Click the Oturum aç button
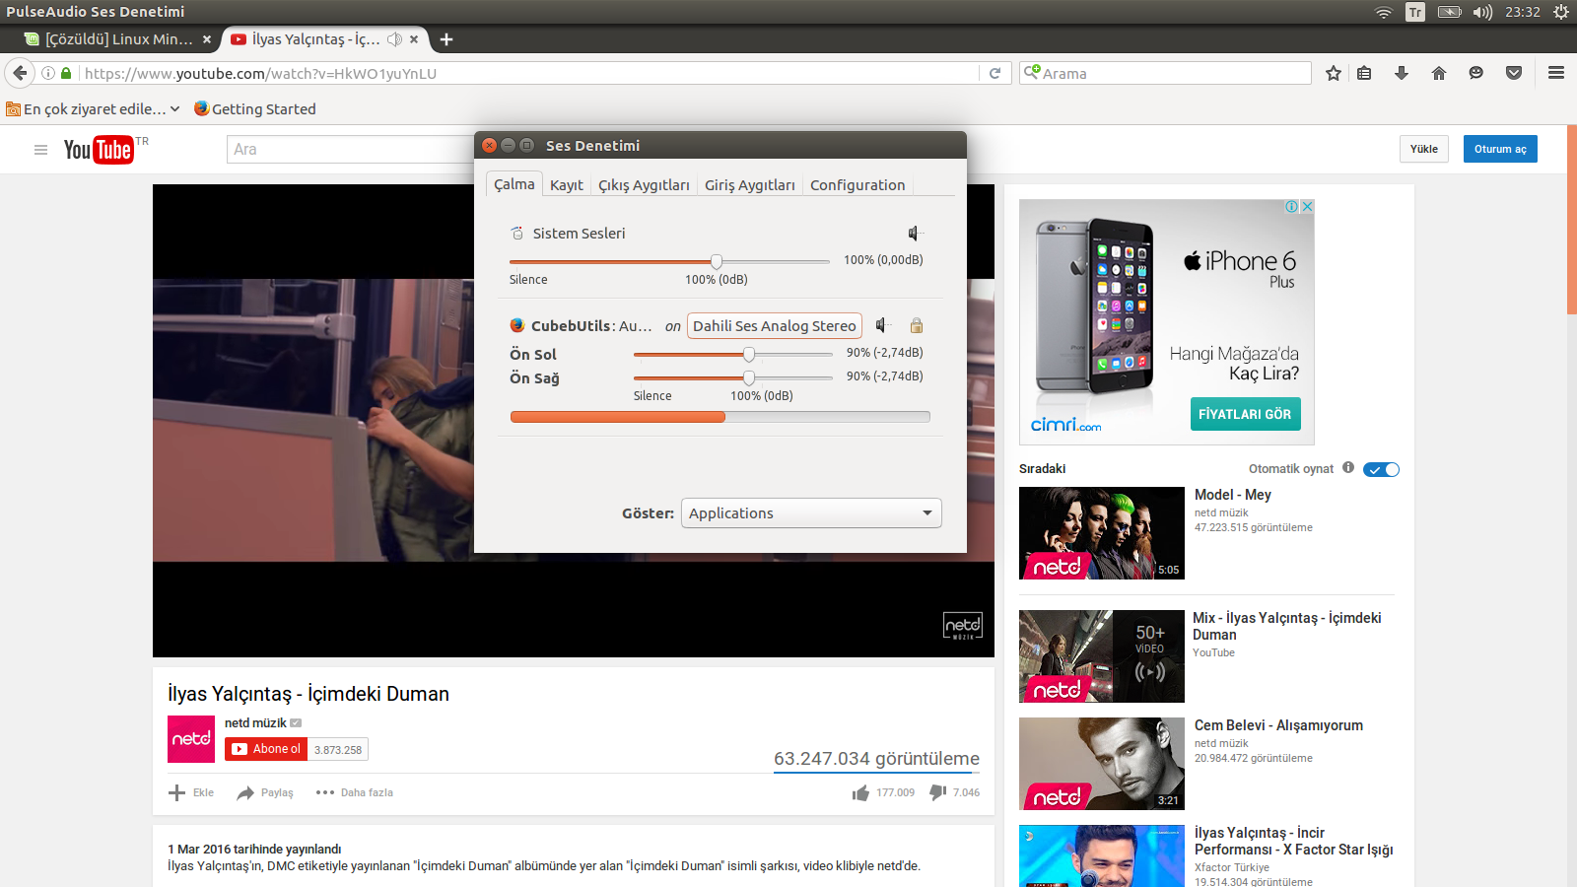 [1500, 149]
